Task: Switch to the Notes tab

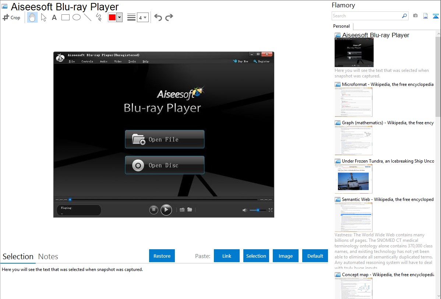Action: [48, 257]
